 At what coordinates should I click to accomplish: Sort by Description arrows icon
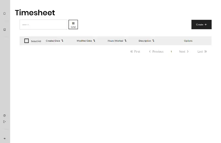[153, 41]
